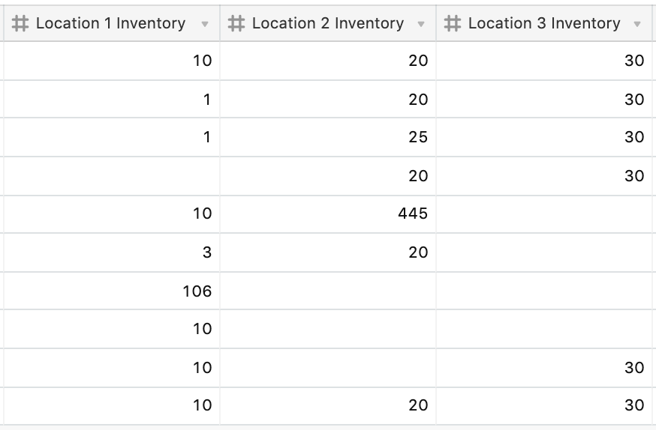Click the number icon beside Location 3 Inventory
This screenshot has height=430, width=656.
pyautogui.click(x=452, y=24)
